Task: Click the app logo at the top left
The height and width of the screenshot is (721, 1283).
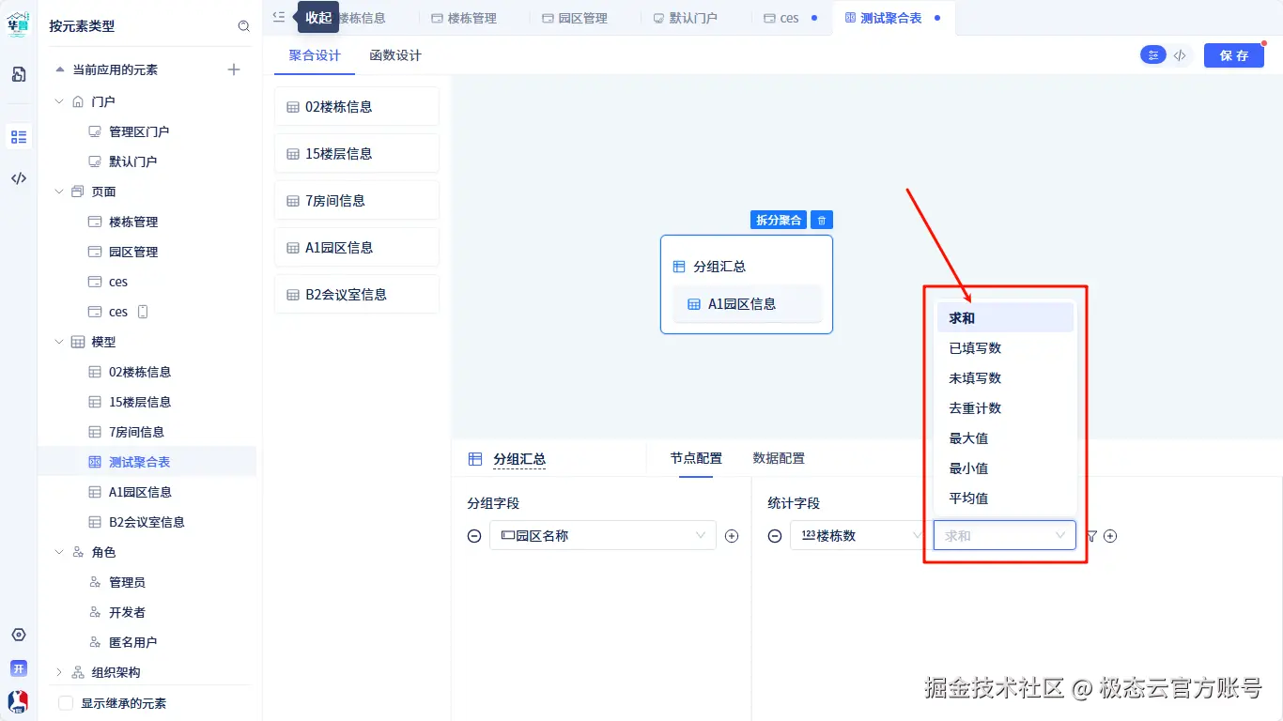Action: 19,24
